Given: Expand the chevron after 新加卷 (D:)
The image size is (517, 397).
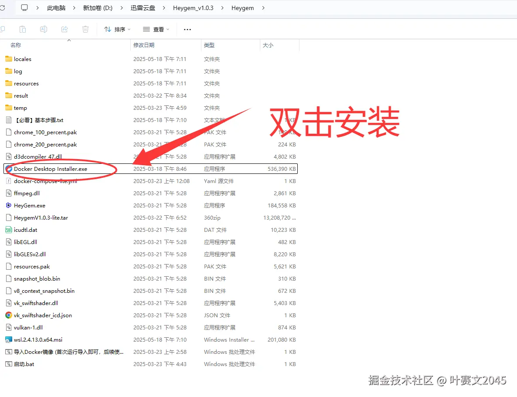Looking at the screenshot, I should point(122,8).
